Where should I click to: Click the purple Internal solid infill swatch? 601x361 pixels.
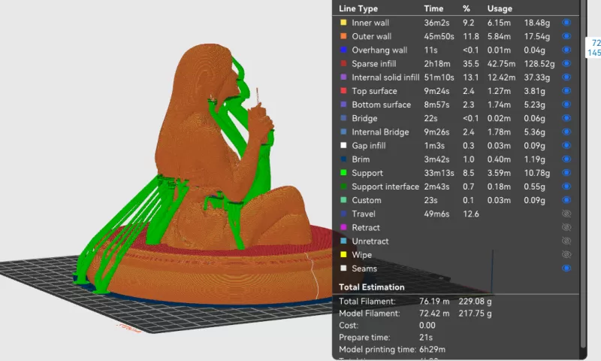(x=343, y=77)
